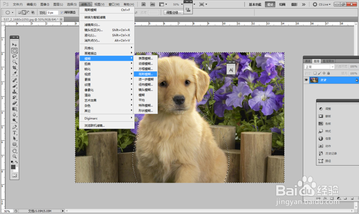Viewport: 359px width, 214px height.
Task: Switch to the 通道 (Channels) tab
Action: 308,61
